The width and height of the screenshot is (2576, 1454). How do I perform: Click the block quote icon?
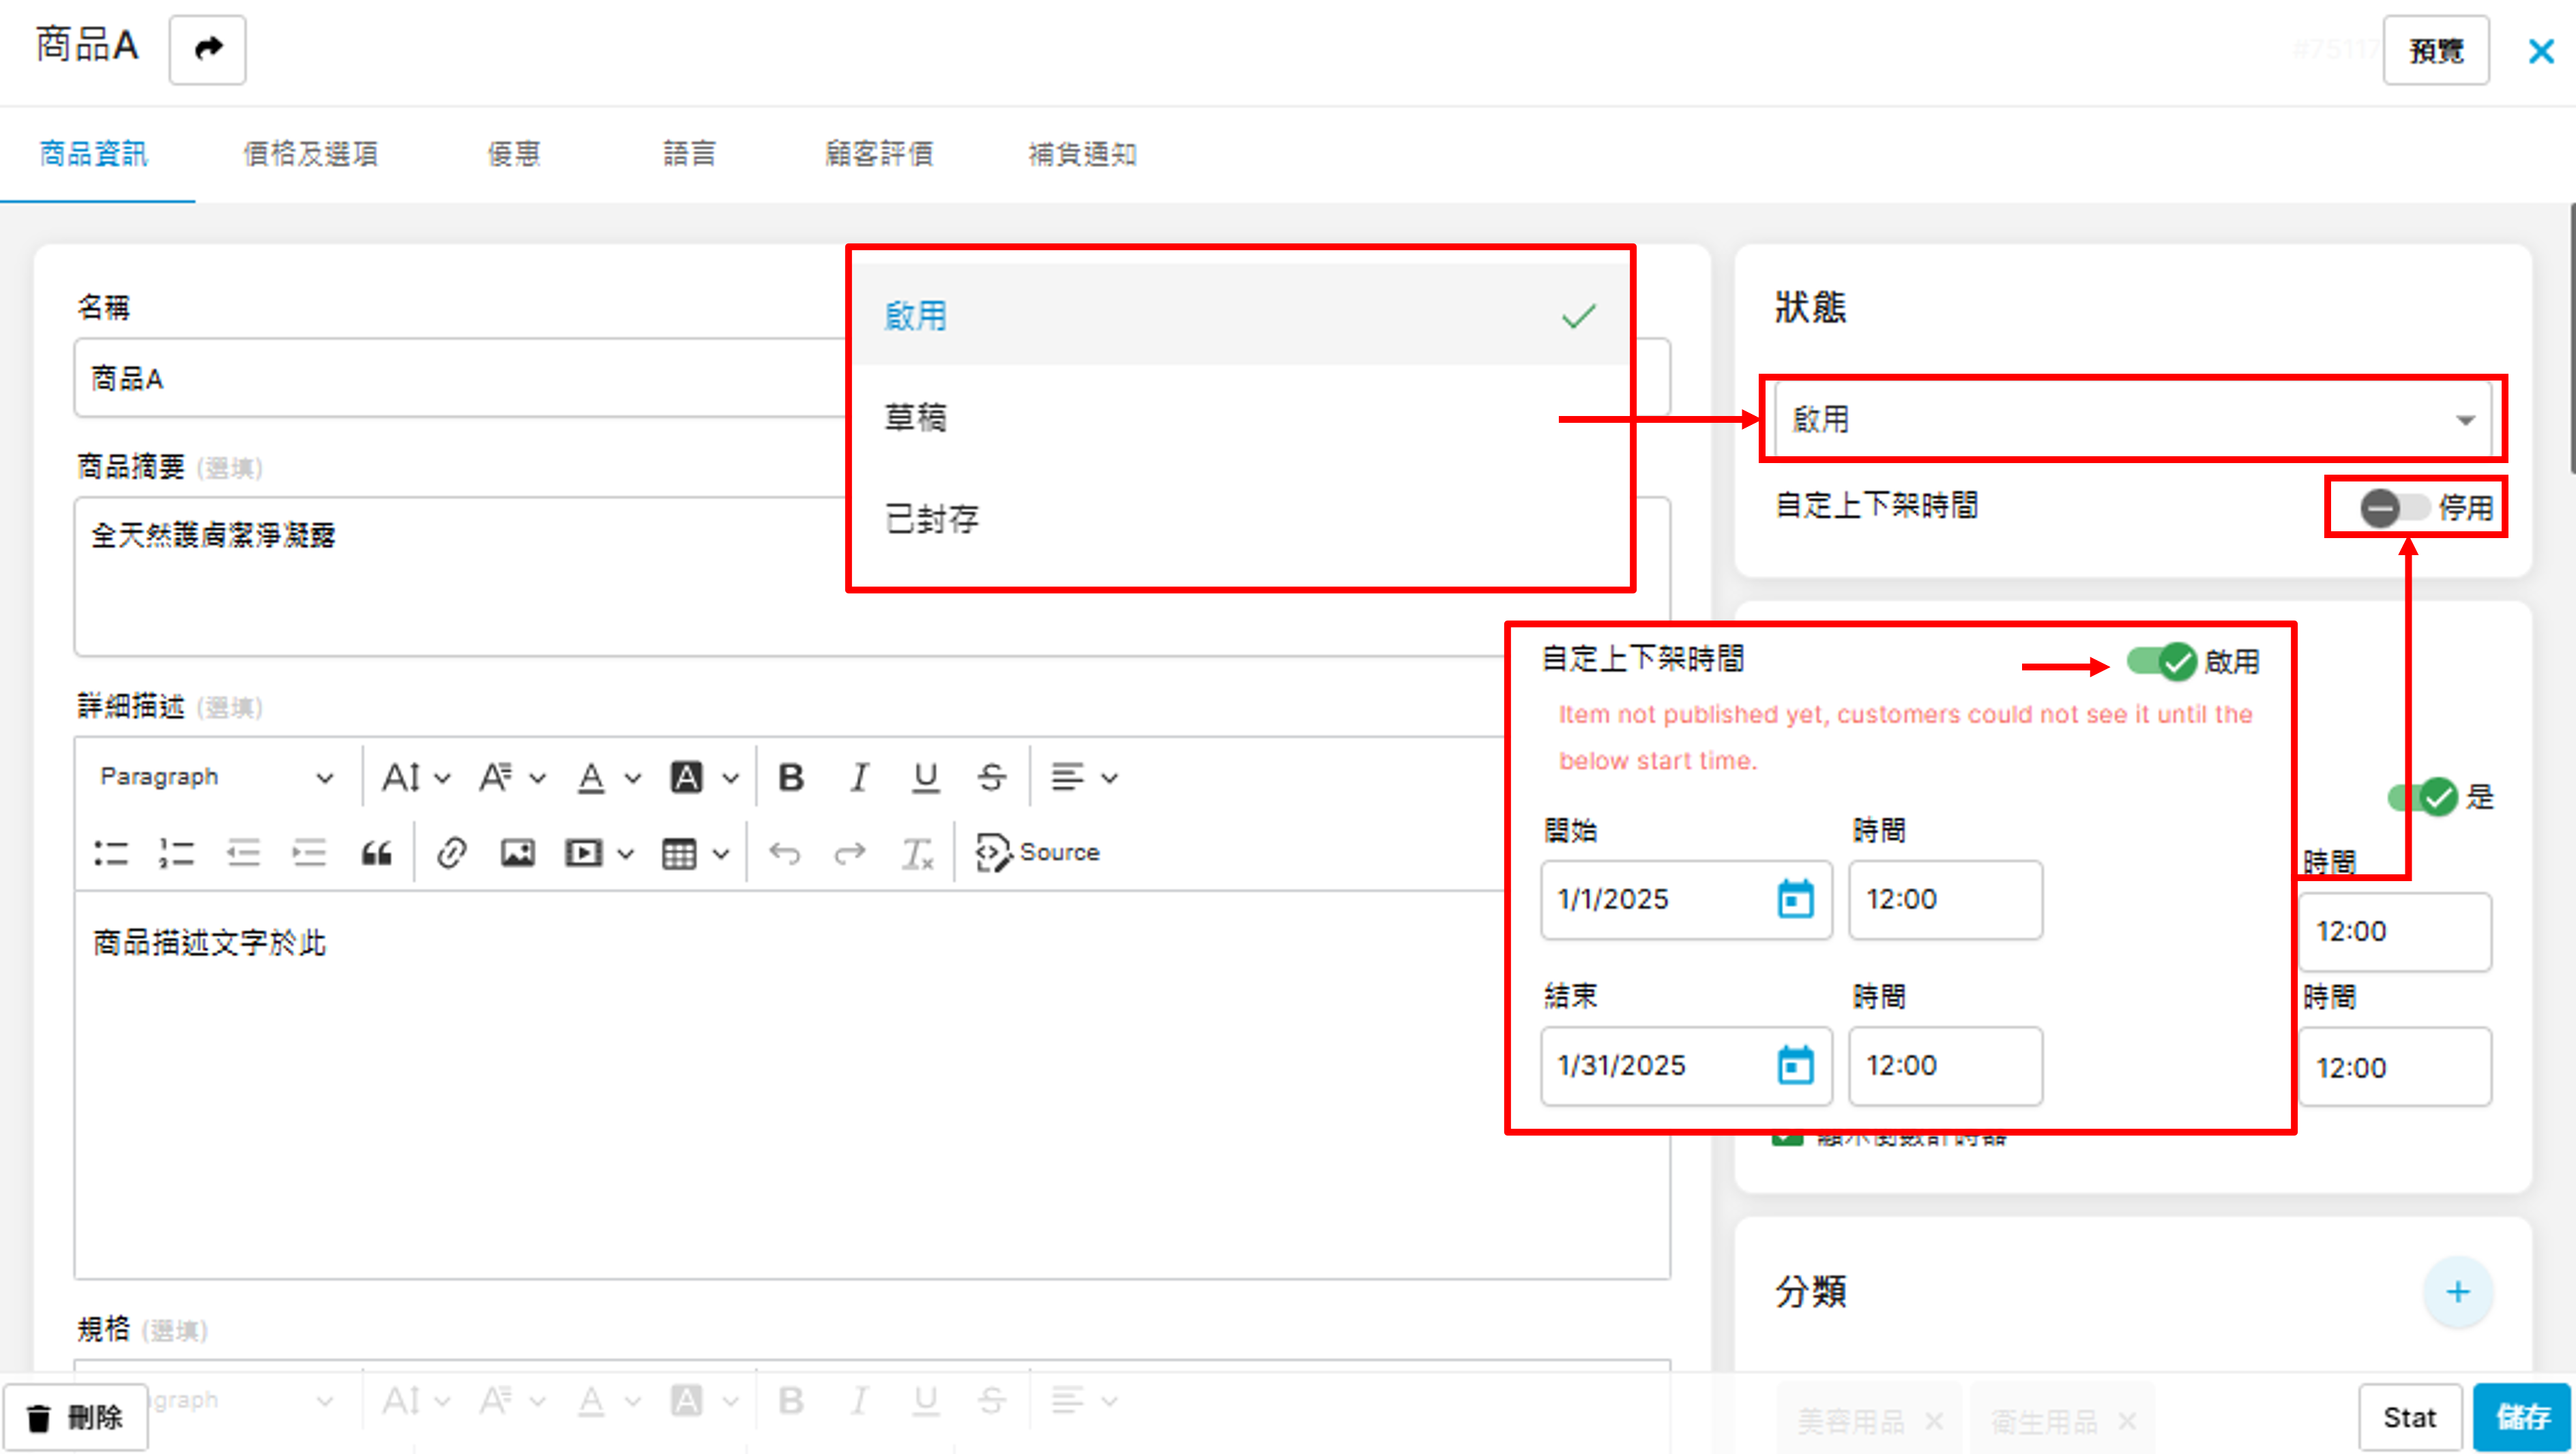coord(376,853)
